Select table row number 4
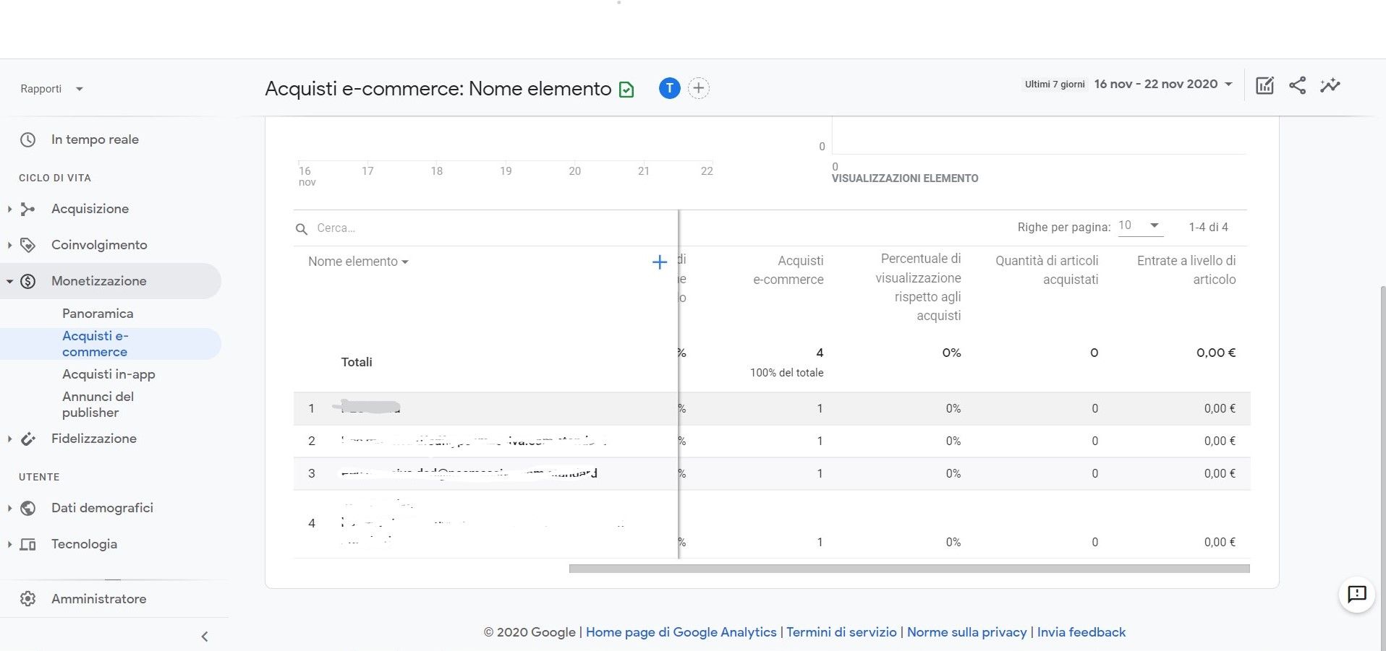The height and width of the screenshot is (651, 1386). (x=772, y=524)
